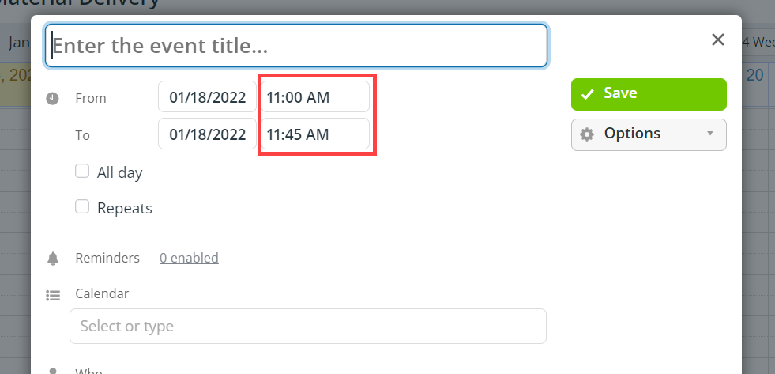Click the checkmark icon on Save button
Image resolution: width=775 pixels, height=374 pixels.
pos(587,94)
